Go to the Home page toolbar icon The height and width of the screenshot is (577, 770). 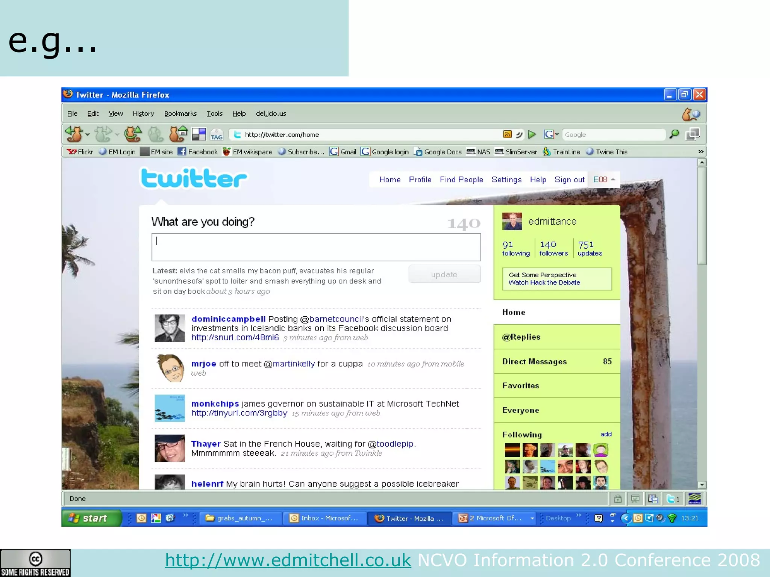tap(178, 134)
